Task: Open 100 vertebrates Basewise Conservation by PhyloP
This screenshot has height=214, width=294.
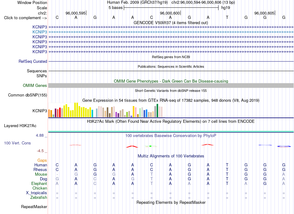Action: pyautogui.click(x=171, y=136)
